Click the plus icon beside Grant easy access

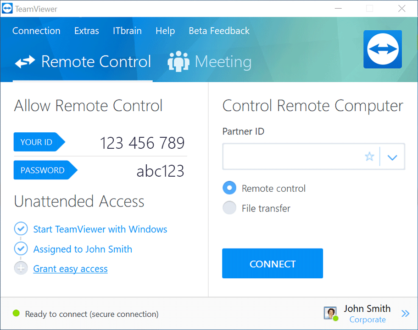21,268
